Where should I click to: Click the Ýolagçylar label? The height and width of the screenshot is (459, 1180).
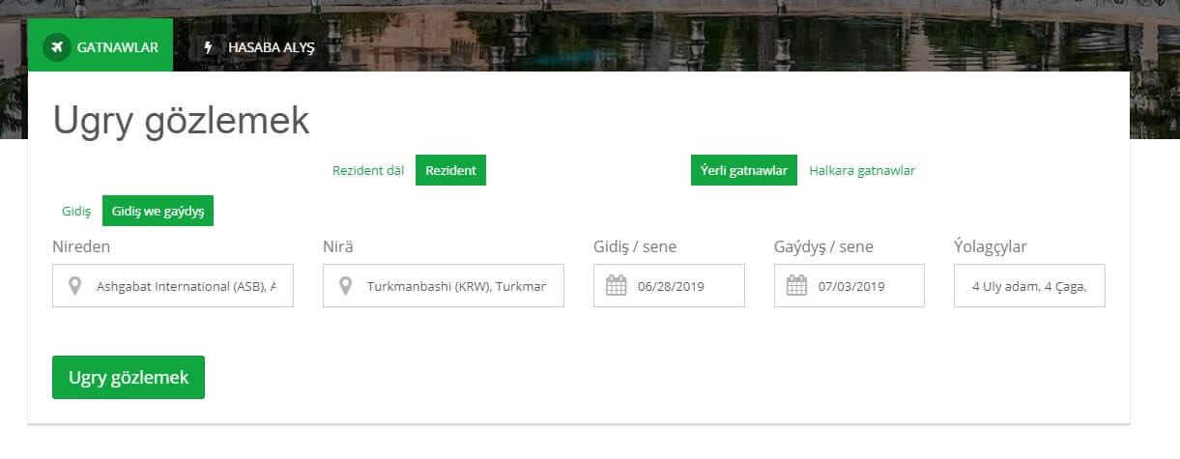[991, 246]
